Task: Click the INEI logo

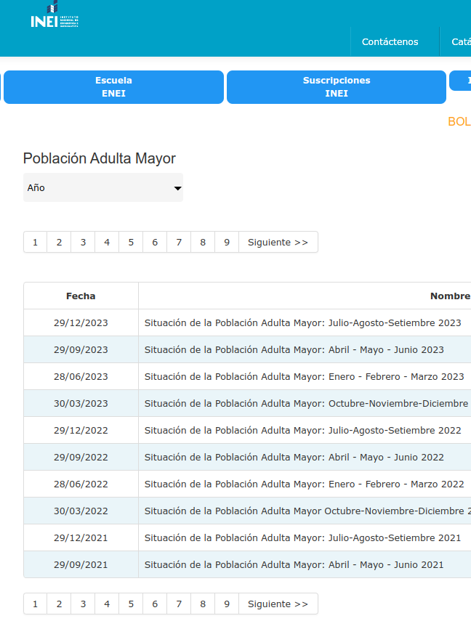Action: pyautogui.click(x=54, y=16)
